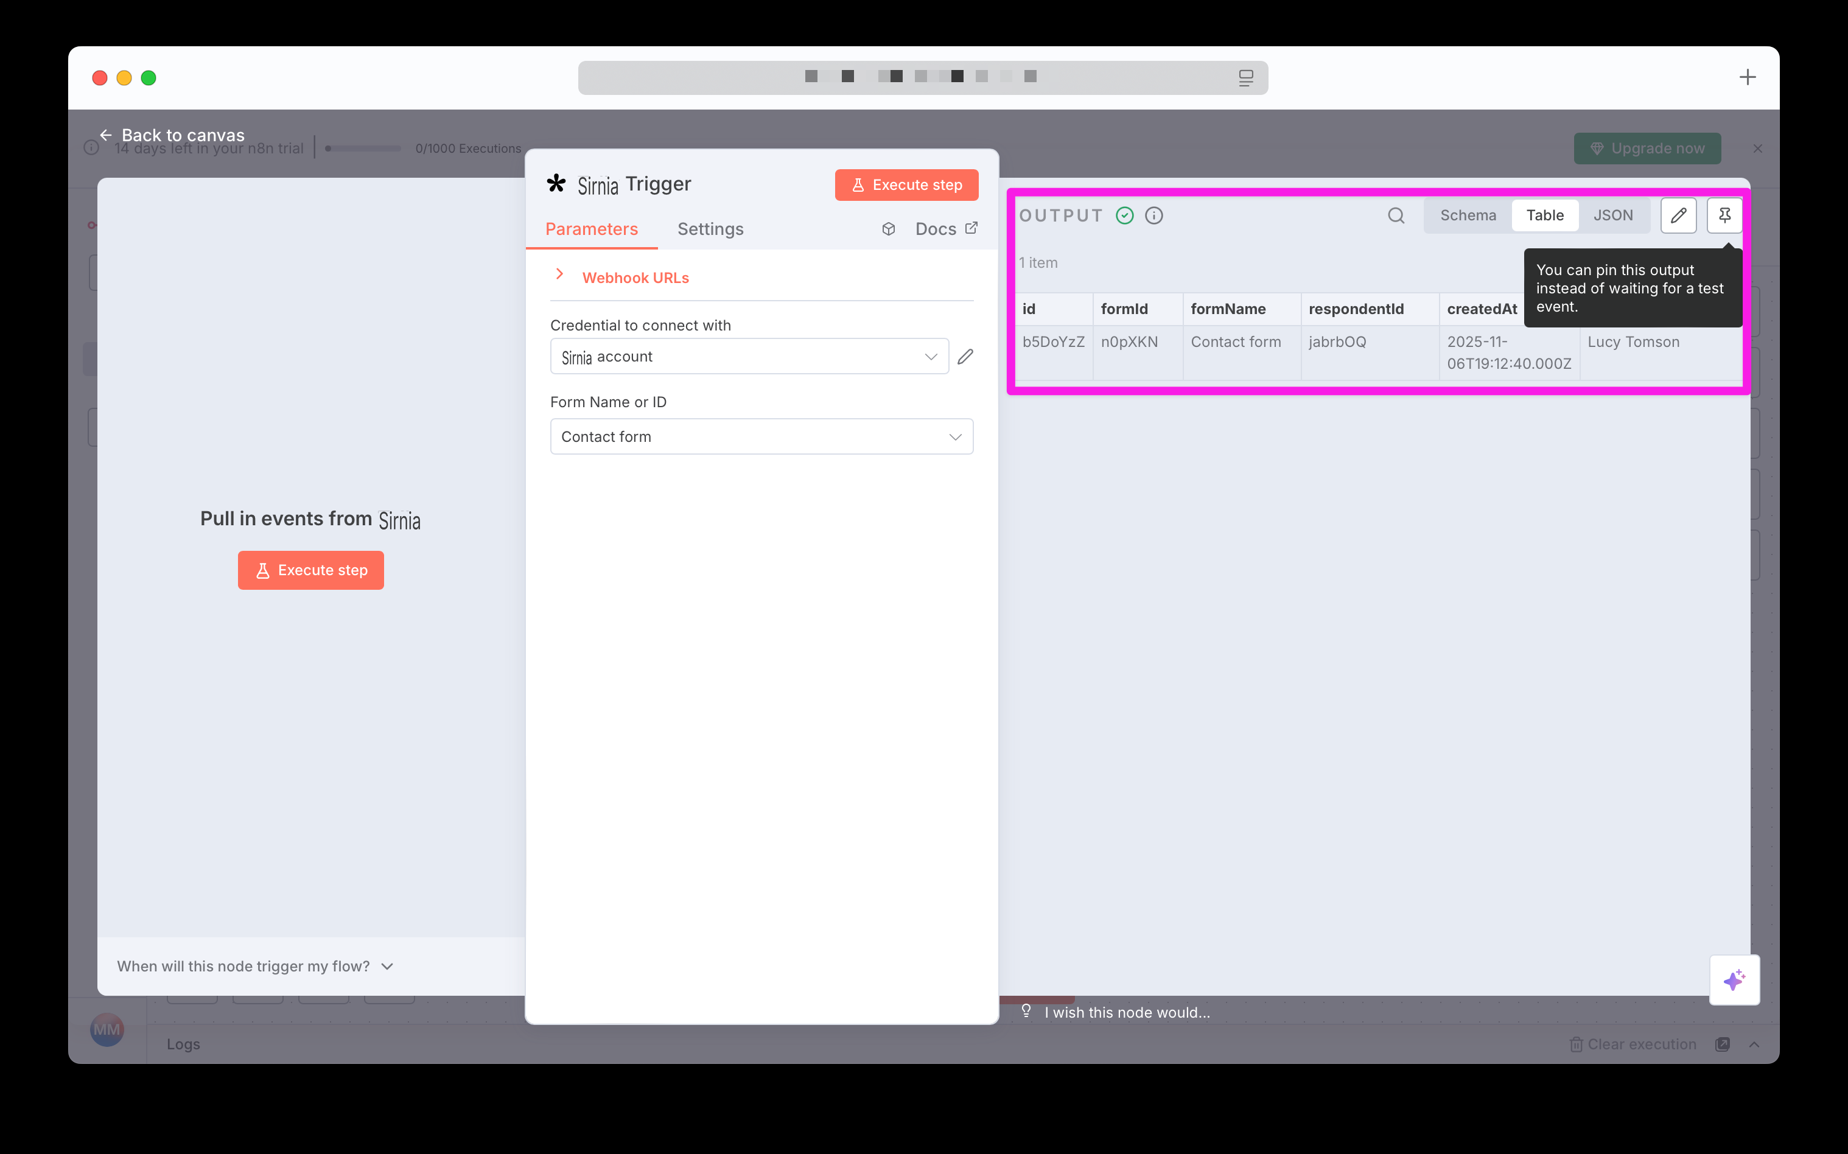Click the executions usage progress bar
Image resolution: width=1848 pixels, height=1154 pixels.
pos(363,148)
